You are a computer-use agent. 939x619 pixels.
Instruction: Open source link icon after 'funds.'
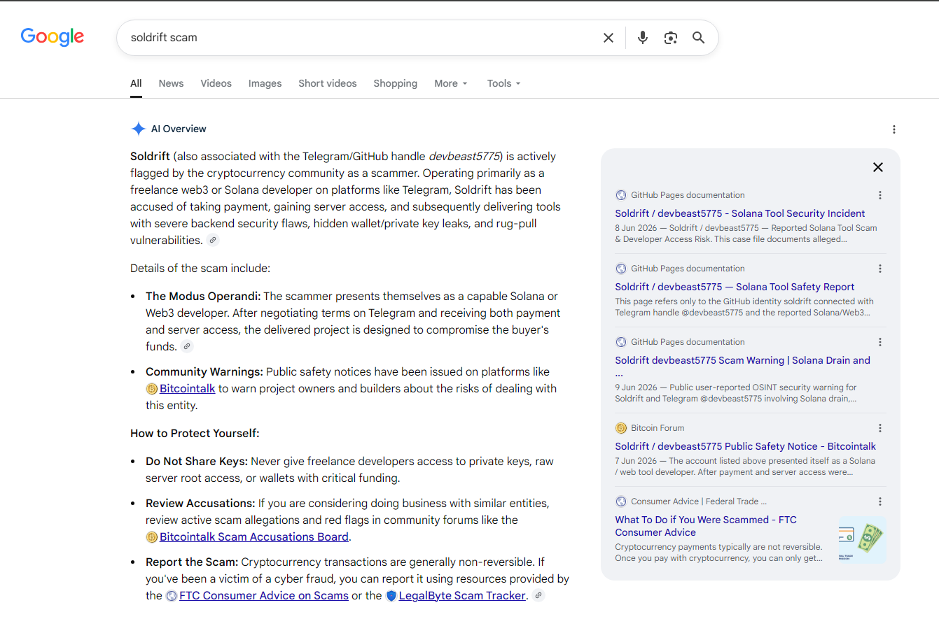click(x=186, y=346)
